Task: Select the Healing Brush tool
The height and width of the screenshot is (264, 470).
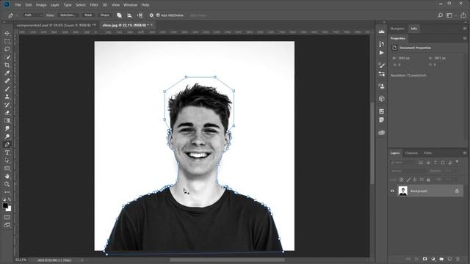Action: pos(7,81)
